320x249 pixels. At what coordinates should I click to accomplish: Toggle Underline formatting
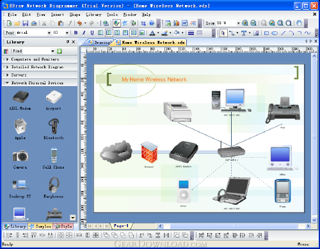coord(92,33)
